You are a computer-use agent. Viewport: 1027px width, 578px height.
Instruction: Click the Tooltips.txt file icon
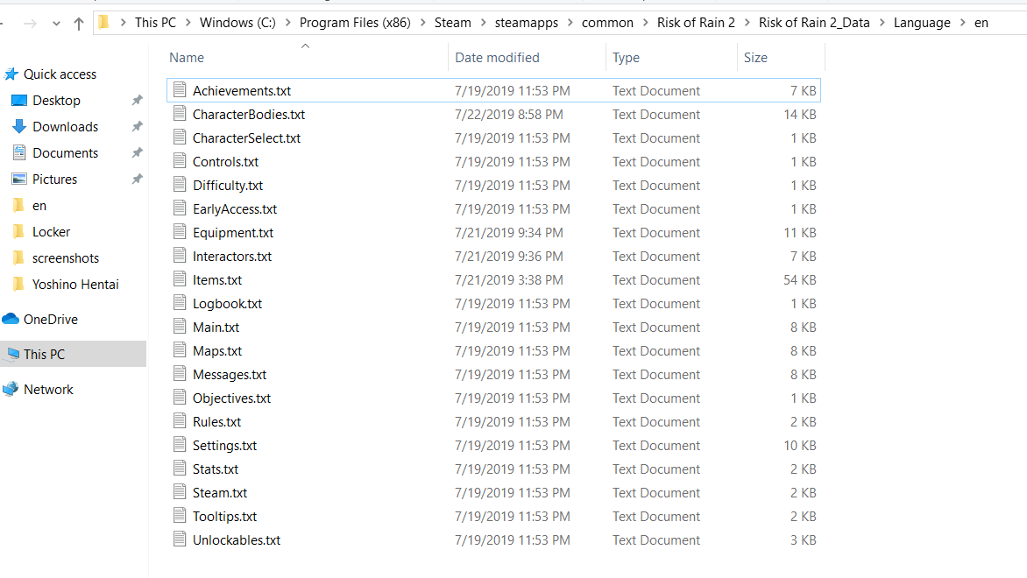click(x=180, y=515)
